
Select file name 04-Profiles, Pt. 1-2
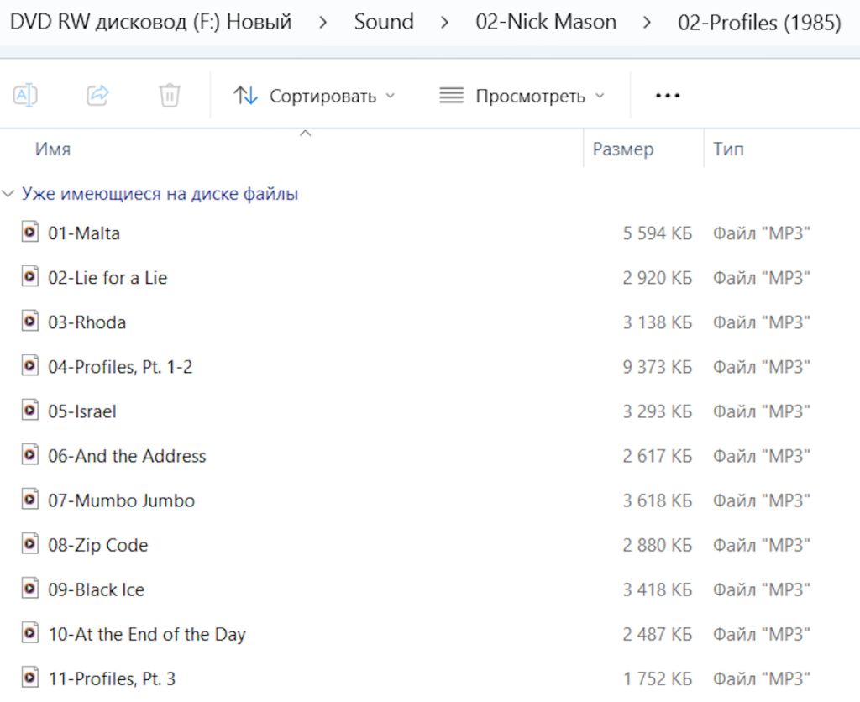tap(120, 367)
